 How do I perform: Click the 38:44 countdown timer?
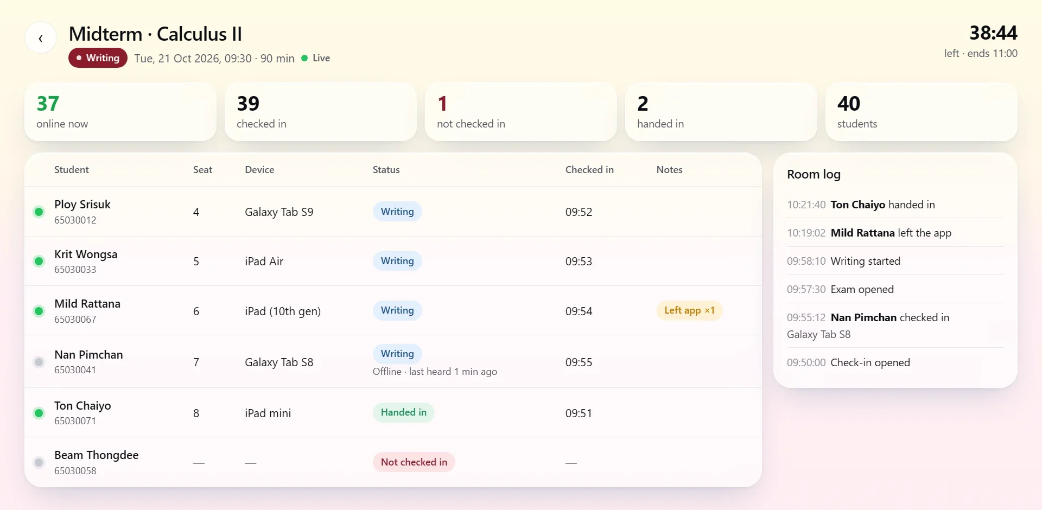(993, 33)
